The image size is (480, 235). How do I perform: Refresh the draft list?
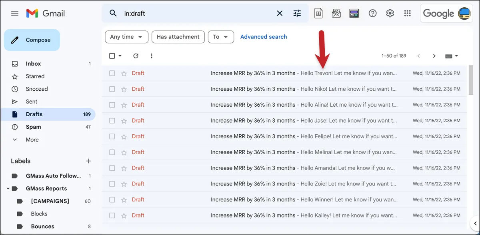point(136,56)
